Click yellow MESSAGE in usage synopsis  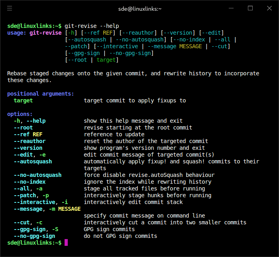click(191, 47)
